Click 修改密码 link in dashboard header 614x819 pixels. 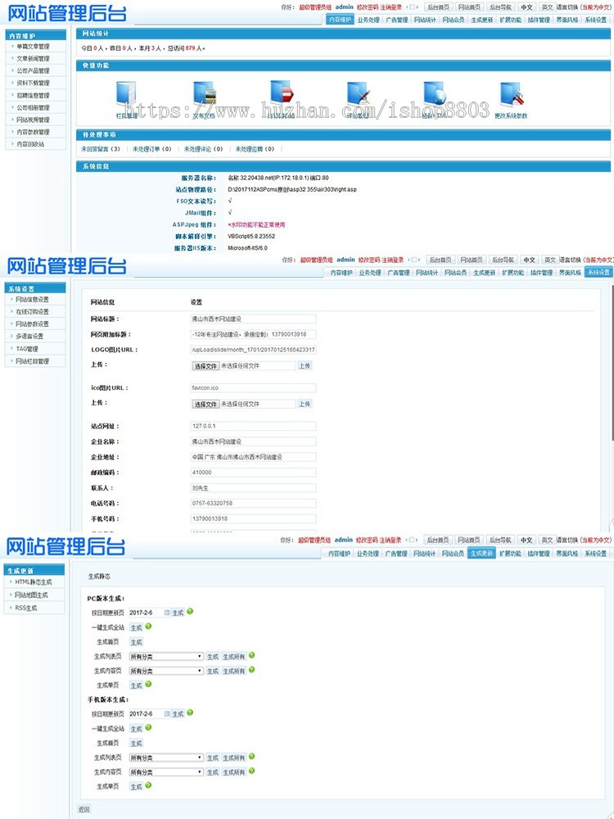click(368, 7)
